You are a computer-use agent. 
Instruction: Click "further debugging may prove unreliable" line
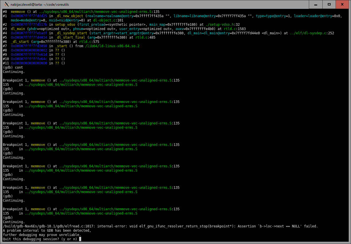click(42, 235)
